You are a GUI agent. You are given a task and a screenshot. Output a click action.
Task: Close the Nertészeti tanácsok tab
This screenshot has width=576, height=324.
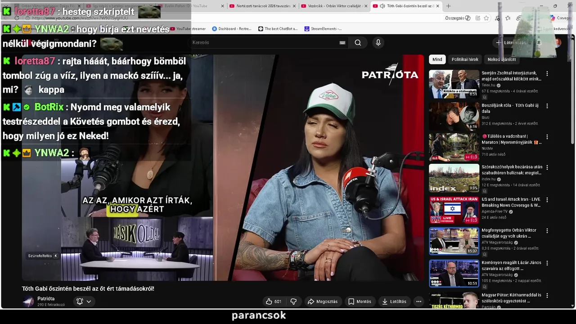[x=294, y=6]
